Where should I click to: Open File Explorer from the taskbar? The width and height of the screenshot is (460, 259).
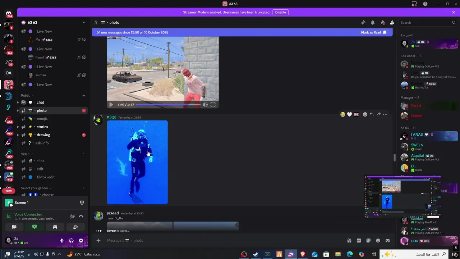coord(338,254)
